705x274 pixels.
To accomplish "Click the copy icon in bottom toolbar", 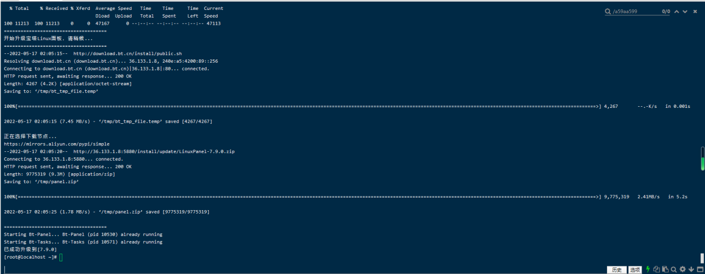I will tap(657, 270).
